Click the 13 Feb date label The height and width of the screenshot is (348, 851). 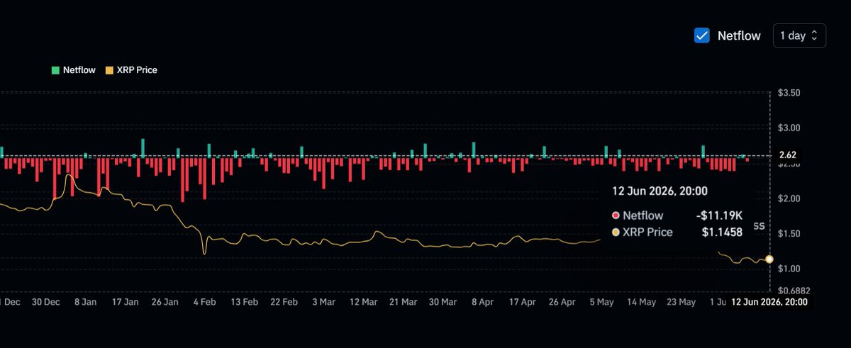[245, 302]
